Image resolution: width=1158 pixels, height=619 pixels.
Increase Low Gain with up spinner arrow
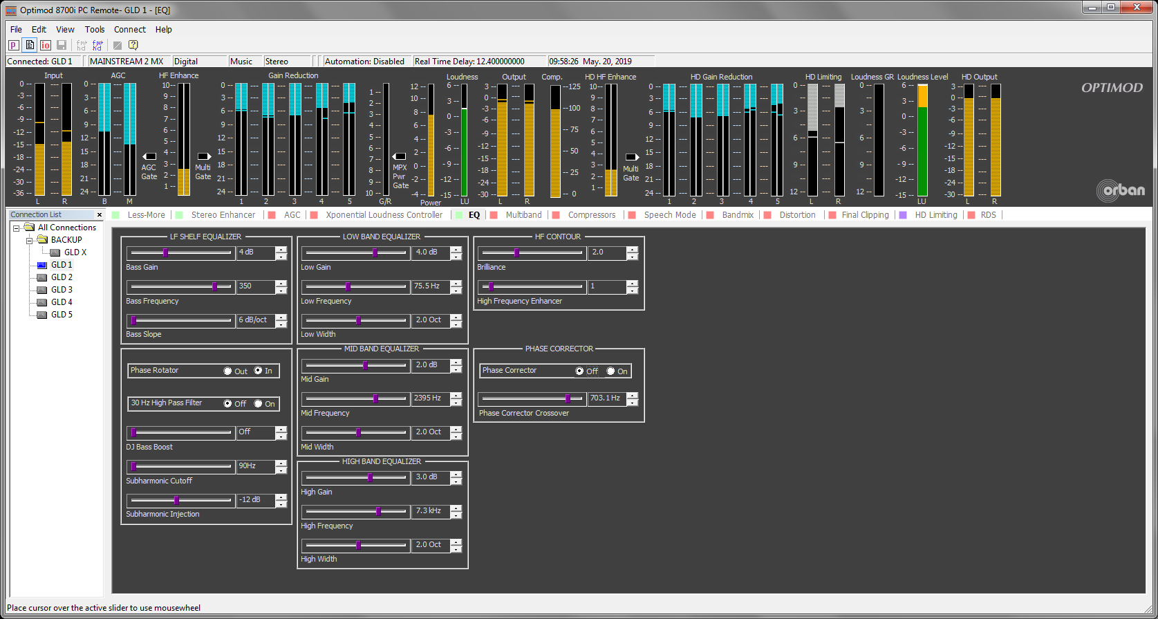point(456,250)
